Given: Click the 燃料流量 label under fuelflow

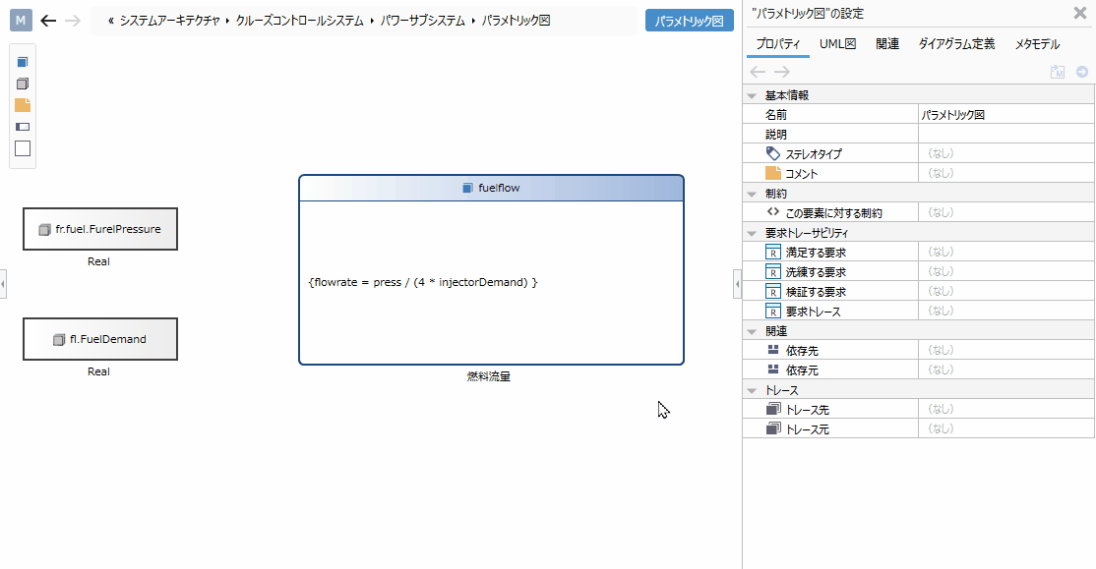Looking at the screenshot, I should tap(489, 376).
